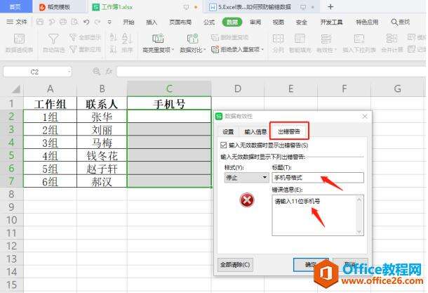Expand the 数据对比 dropdown arrow
428x293 pixels.
[205, 50]
